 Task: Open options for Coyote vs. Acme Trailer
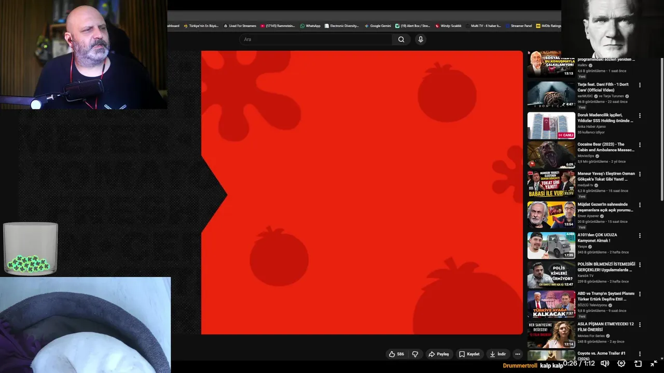640,354
